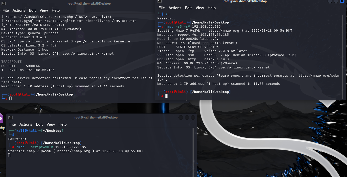347x177 pixels.
Task: Click 'OS details: Linux 3.2 - 4.9'
Action: [x=29, y=45]
